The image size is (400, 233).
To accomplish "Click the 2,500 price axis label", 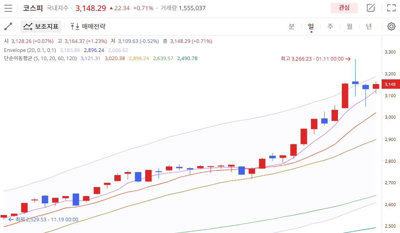I will (390, 226).
